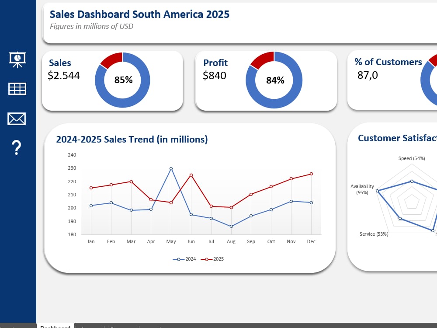Select the Sales Dashboard South America 2025 title

(x=139, y=14)
